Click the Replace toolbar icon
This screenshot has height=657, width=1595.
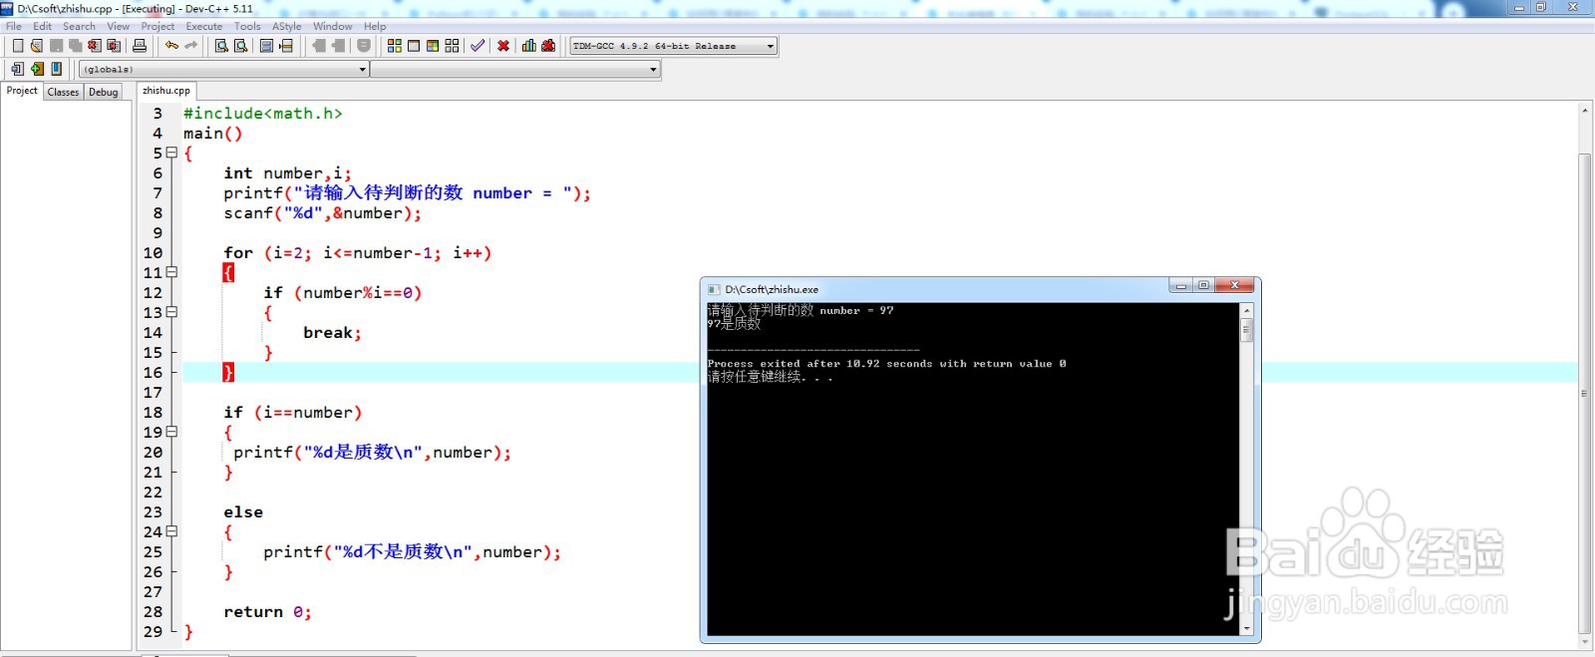[240, 46]
